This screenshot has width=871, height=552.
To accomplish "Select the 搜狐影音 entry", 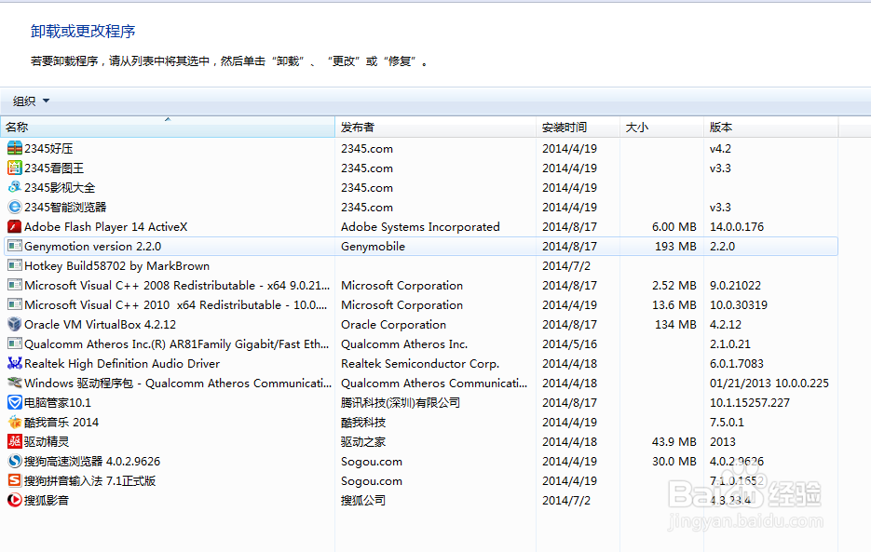I will 47,501.
